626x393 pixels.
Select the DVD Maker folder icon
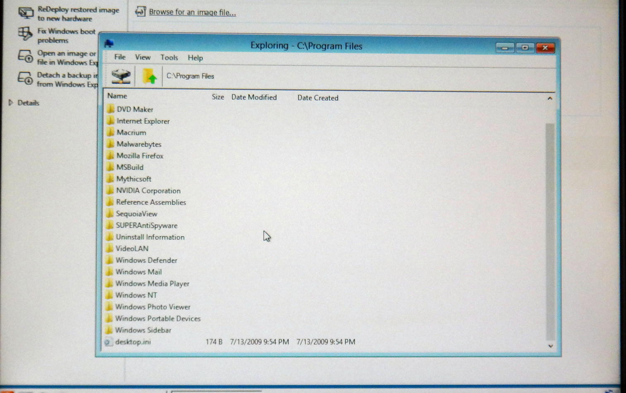[x=110, y=109]
